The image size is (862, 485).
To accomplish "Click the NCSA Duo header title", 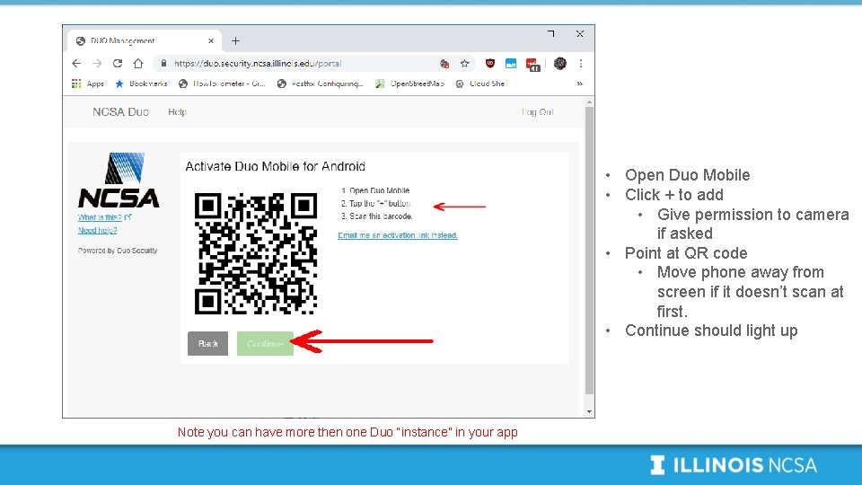I will pos(120,111).
